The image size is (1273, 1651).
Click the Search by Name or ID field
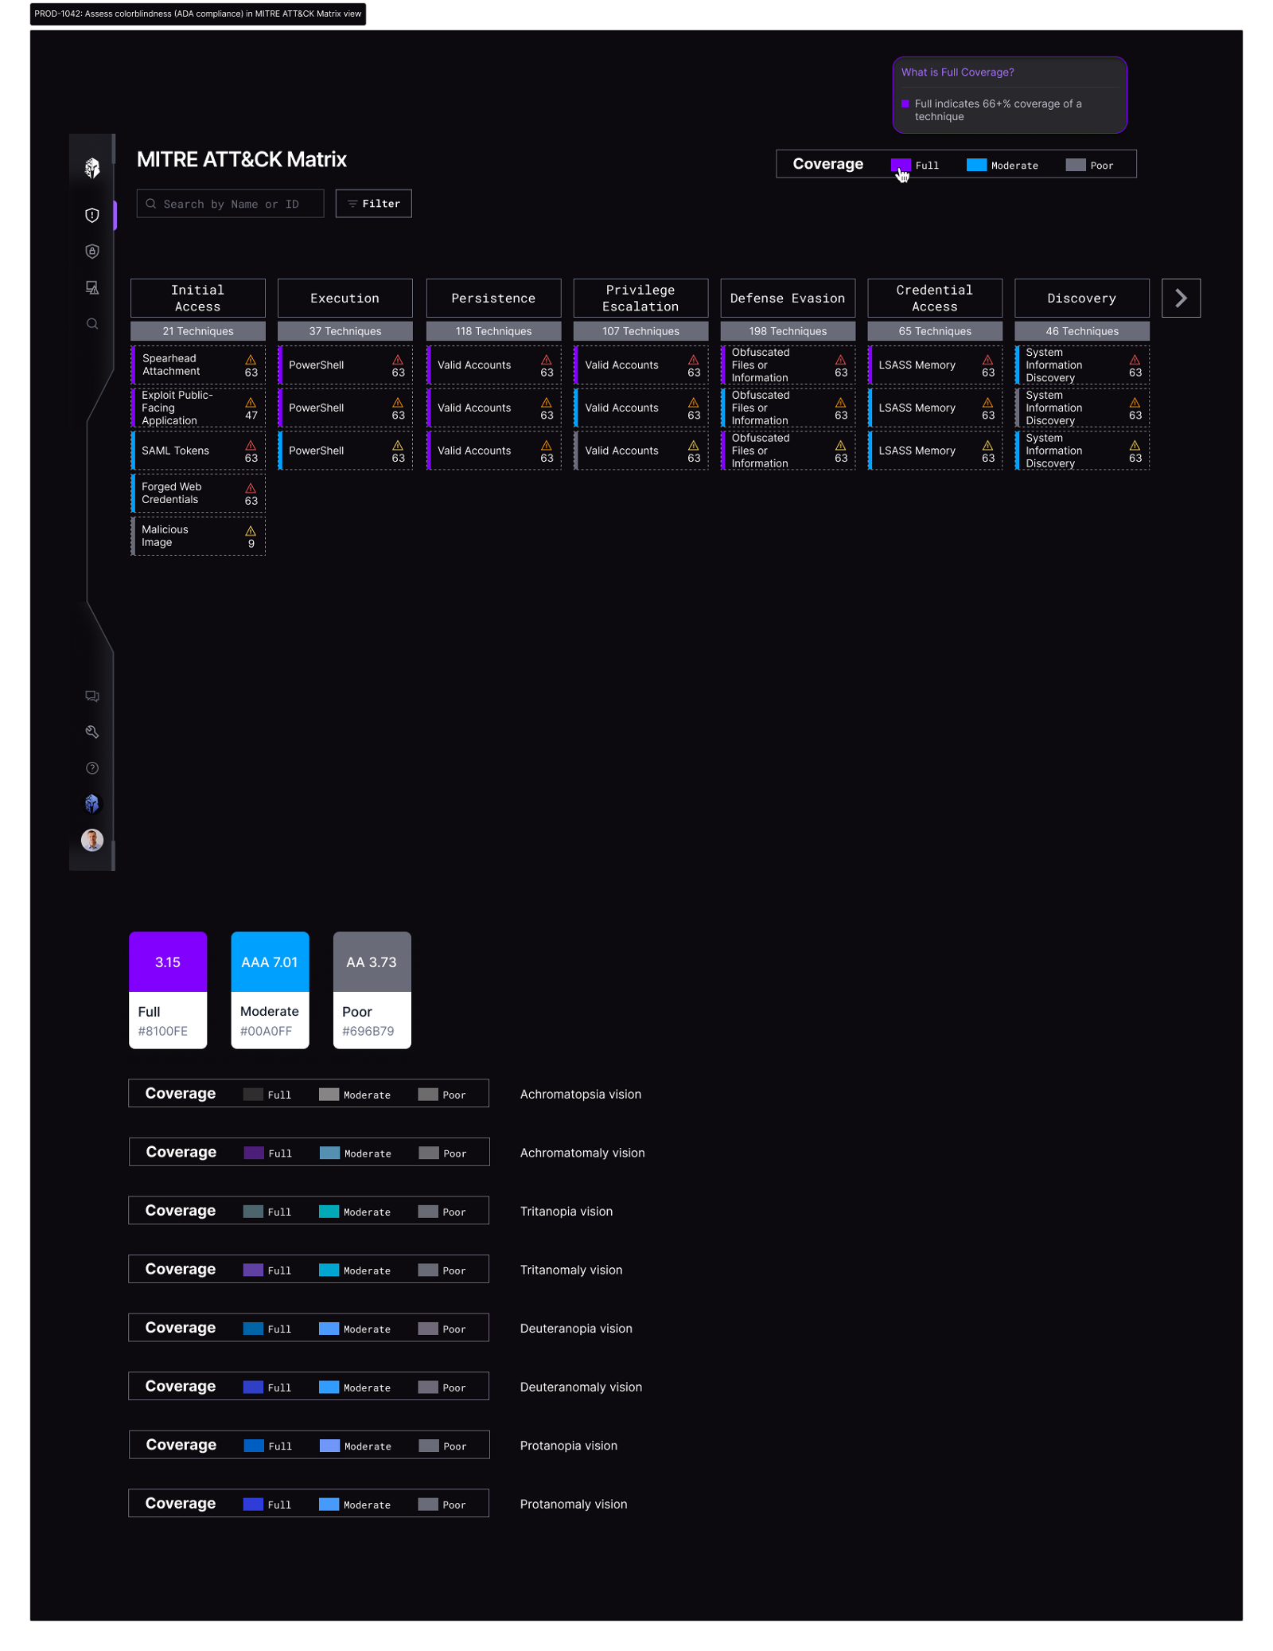coord(230,204)
